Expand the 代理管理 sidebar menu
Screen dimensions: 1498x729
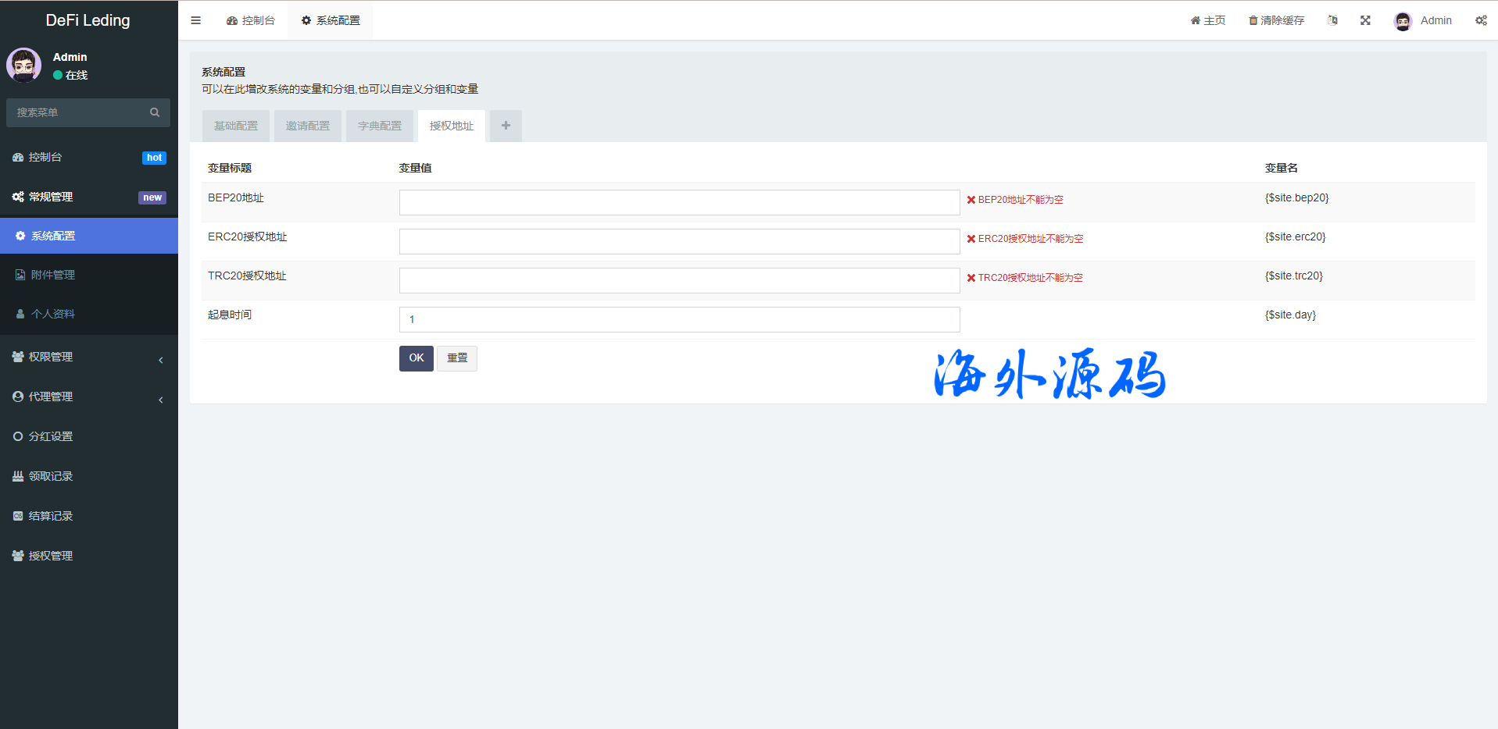point(88,397)
